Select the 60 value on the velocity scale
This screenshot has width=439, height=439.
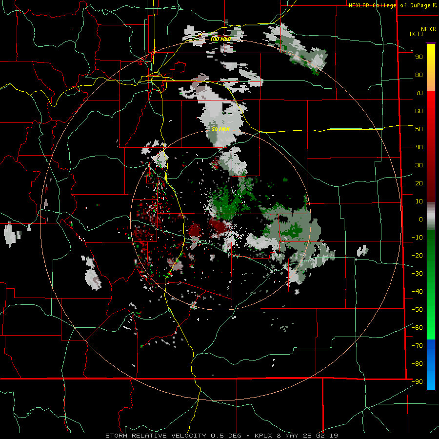(419, 111)
